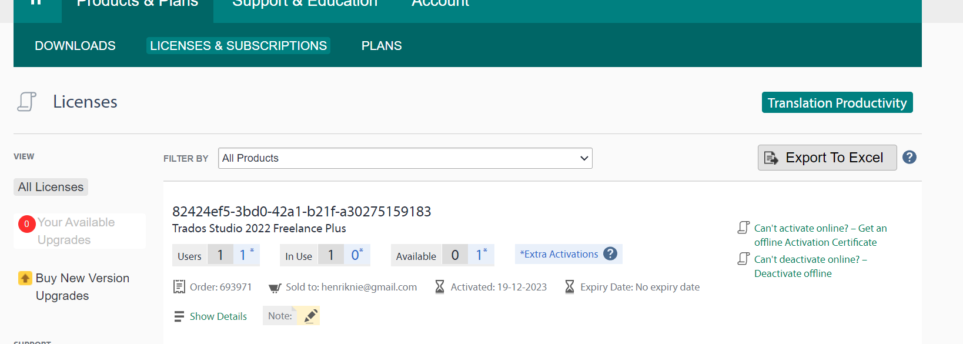Click Order: 693971 text
963x344 pixels.
pos(220,287)
